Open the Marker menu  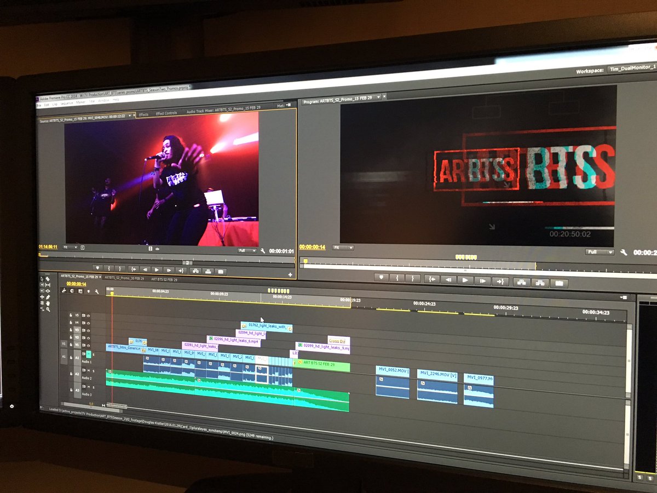80,103
